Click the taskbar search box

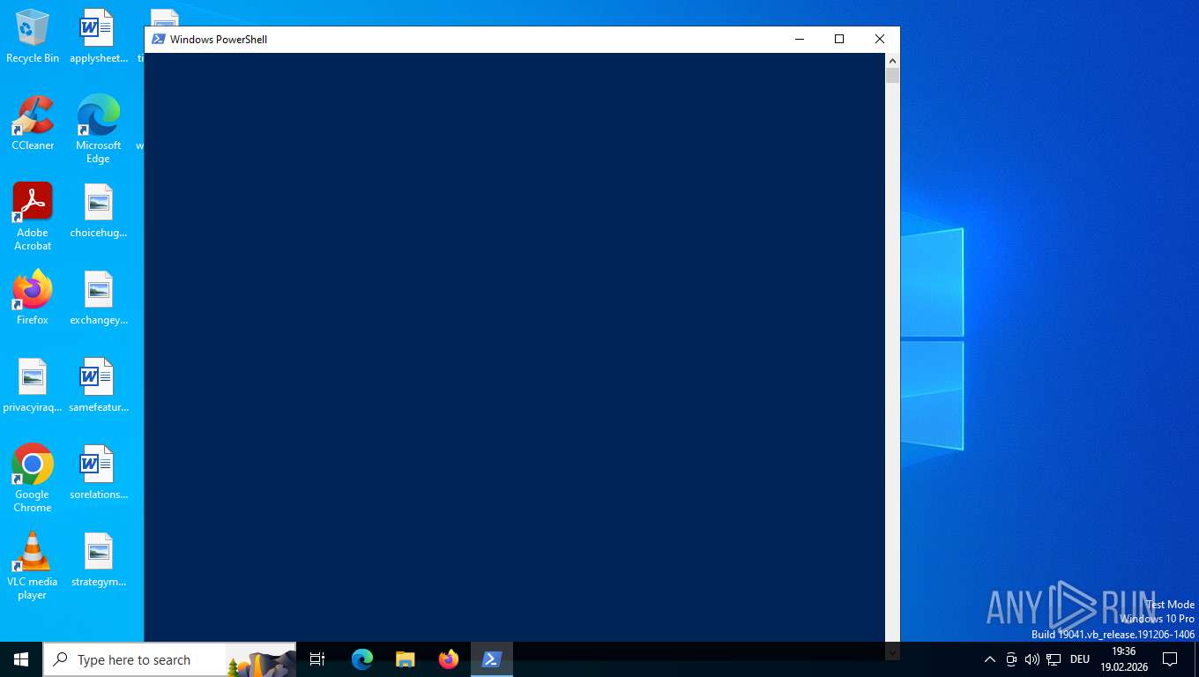(170, 659)
